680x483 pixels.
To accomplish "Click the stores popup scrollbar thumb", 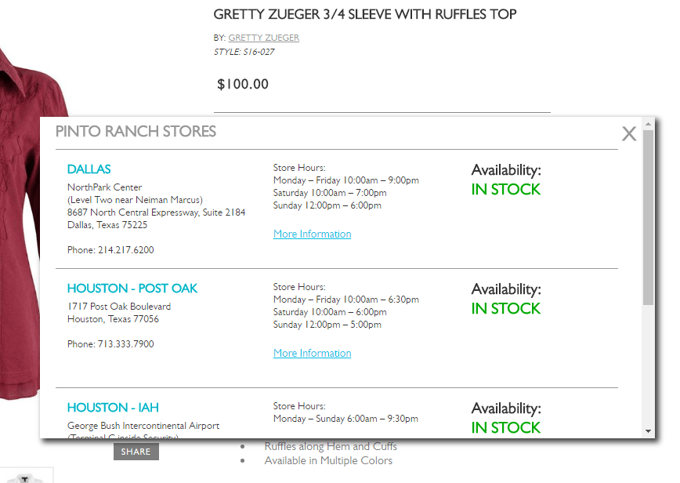I will [649, 217].
